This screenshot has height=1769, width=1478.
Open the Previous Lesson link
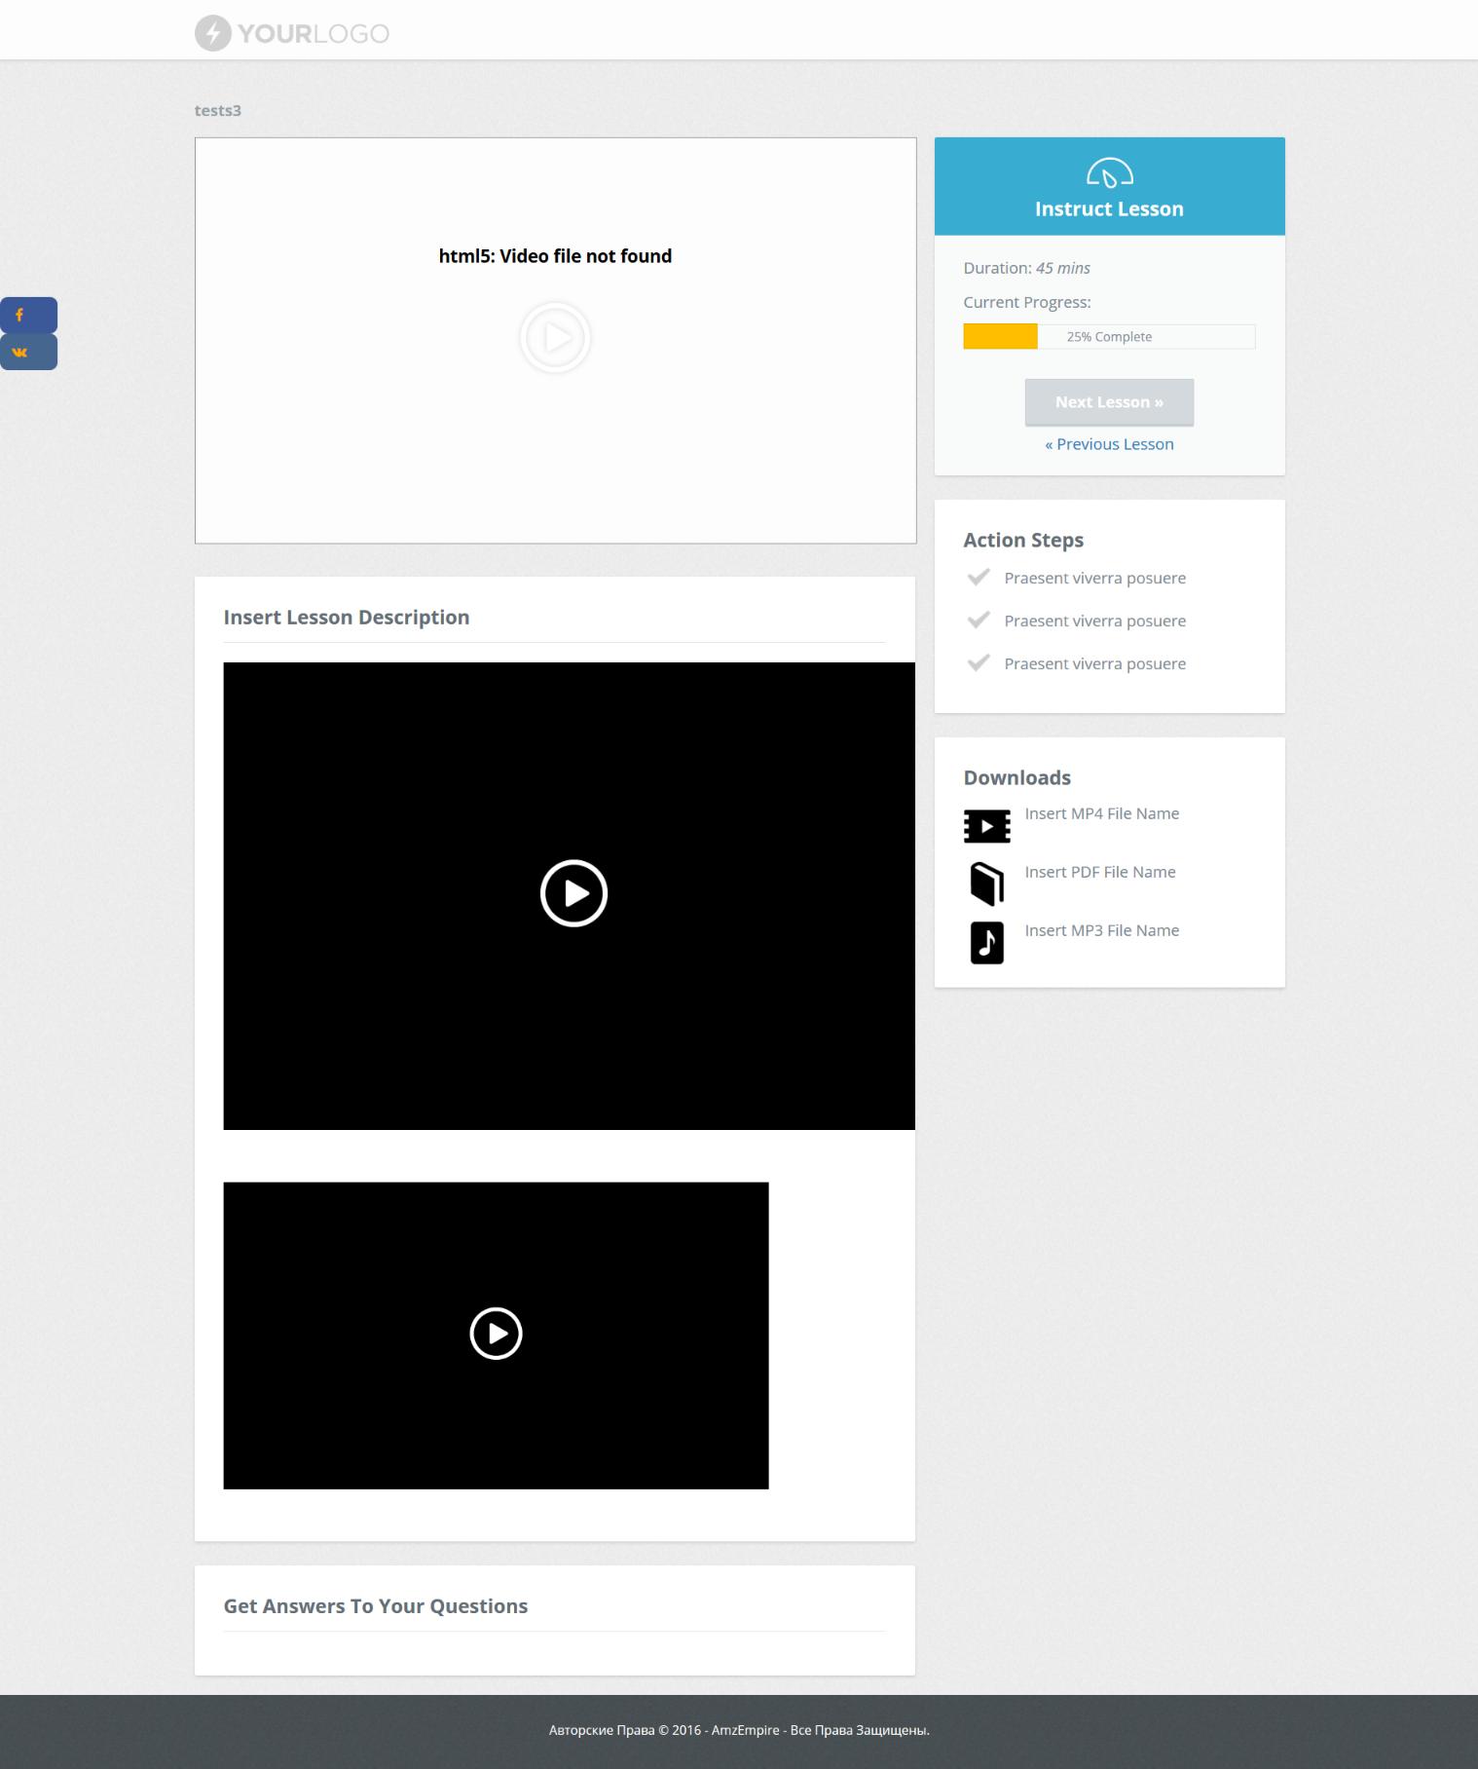[1109, 444]
